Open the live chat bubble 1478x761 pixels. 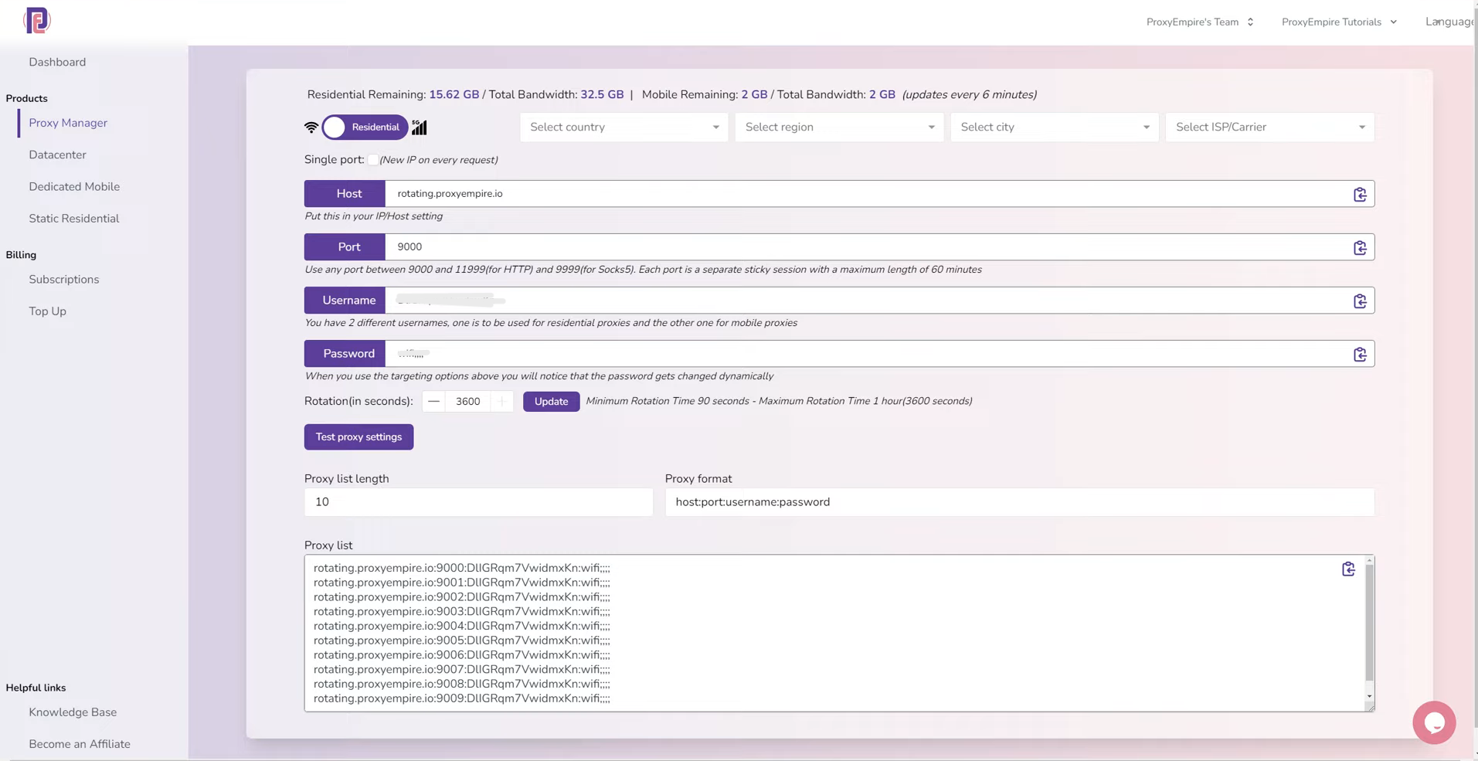[x=1434, y=722]
